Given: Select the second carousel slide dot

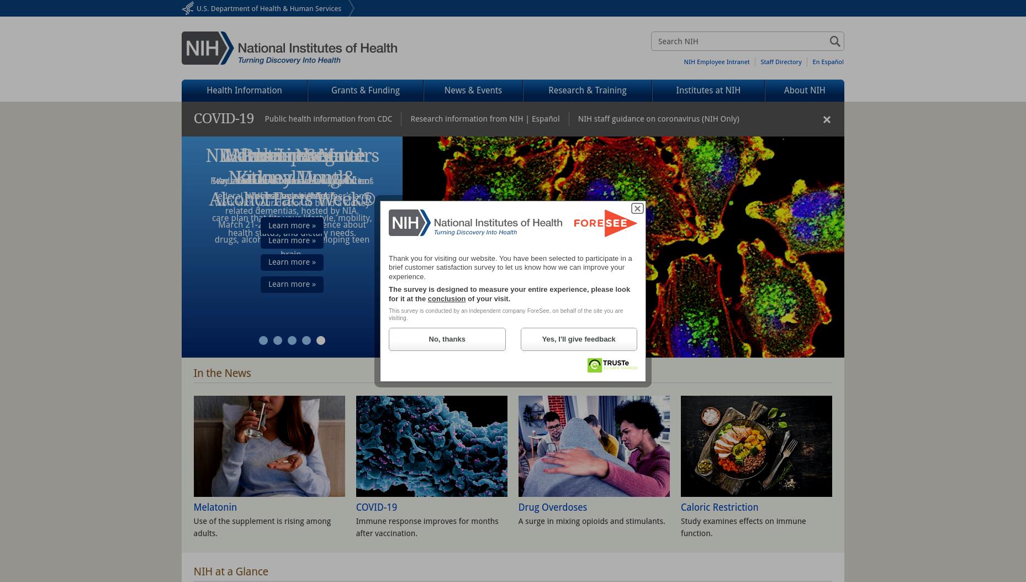Looking at the screenshot, I should point(278,340).
